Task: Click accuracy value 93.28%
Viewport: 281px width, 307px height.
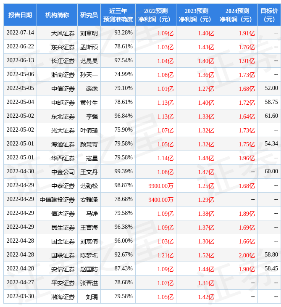Action: pos(123,33)
